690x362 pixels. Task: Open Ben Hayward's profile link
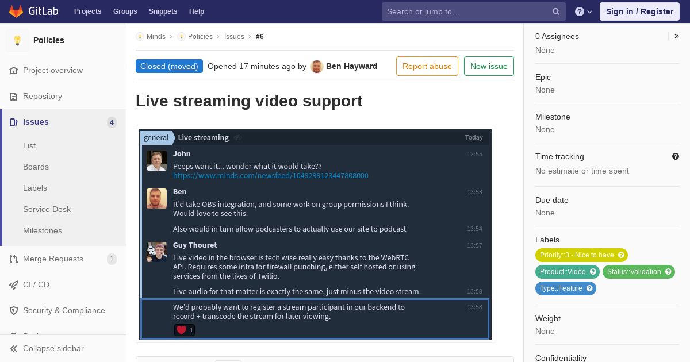351,66
